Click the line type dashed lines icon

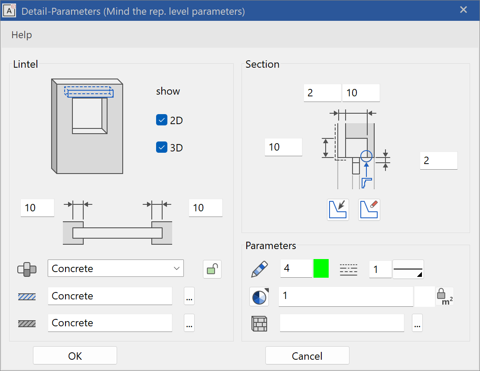coord(349,269)
